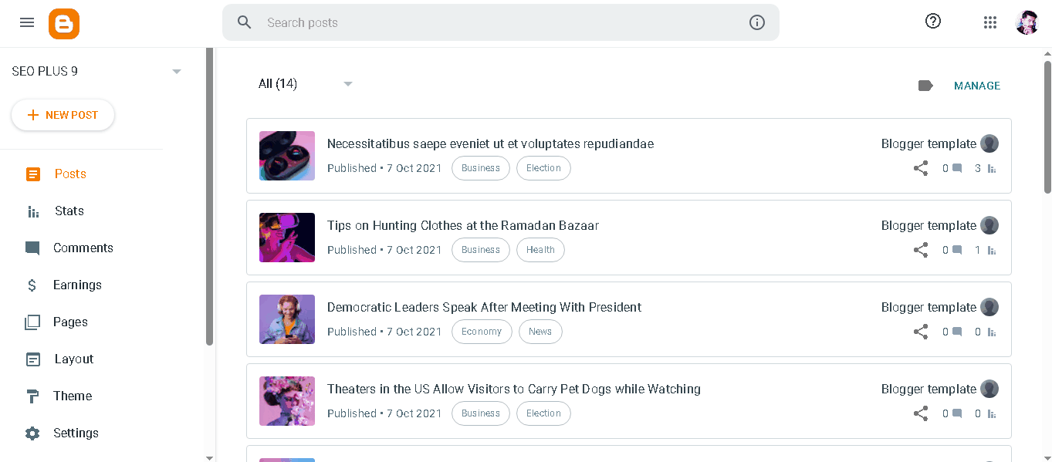Click the search info icon
The width and height of the screenshot is (1052, 462).
(757, 22)
